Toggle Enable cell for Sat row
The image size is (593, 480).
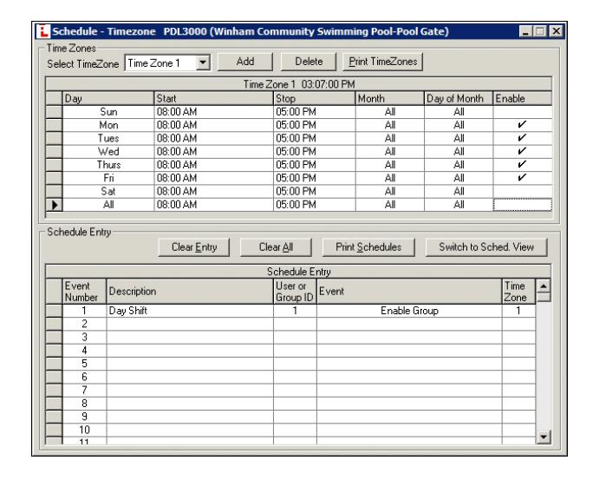pyautogui.click(x=522, y=191)
